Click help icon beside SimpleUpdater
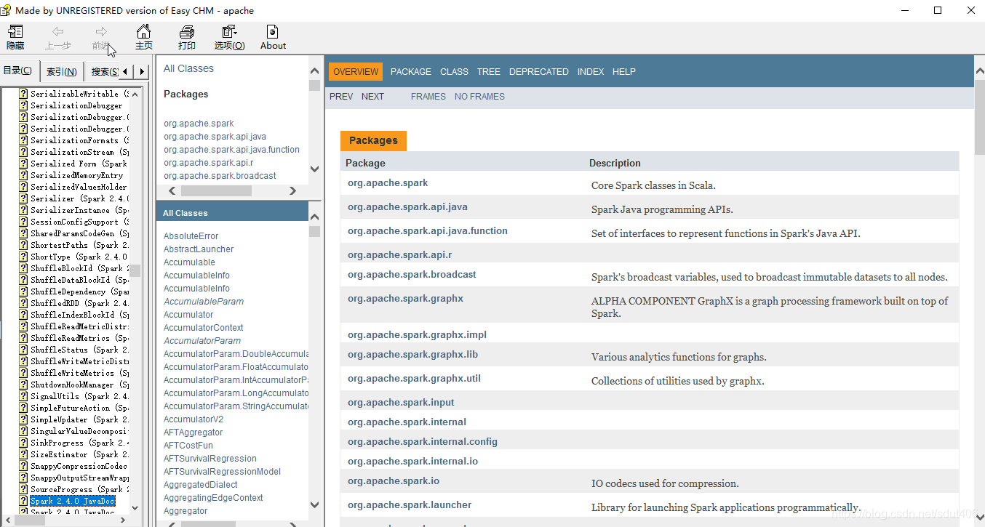The width and height of the screenshot is (985, 527). tap(23, 419)
